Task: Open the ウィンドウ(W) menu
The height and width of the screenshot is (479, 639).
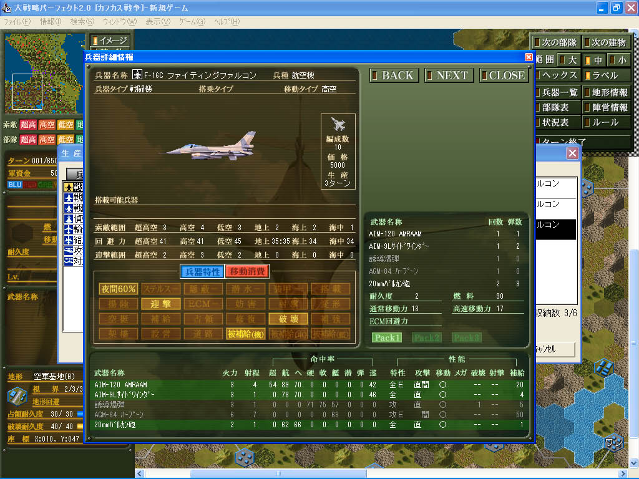Action: click(119, 22)
